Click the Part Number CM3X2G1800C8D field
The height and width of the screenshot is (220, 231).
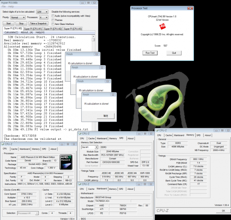112,162
